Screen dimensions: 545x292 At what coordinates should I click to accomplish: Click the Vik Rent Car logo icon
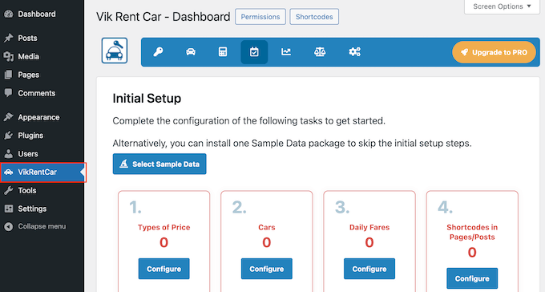[115, 51]
